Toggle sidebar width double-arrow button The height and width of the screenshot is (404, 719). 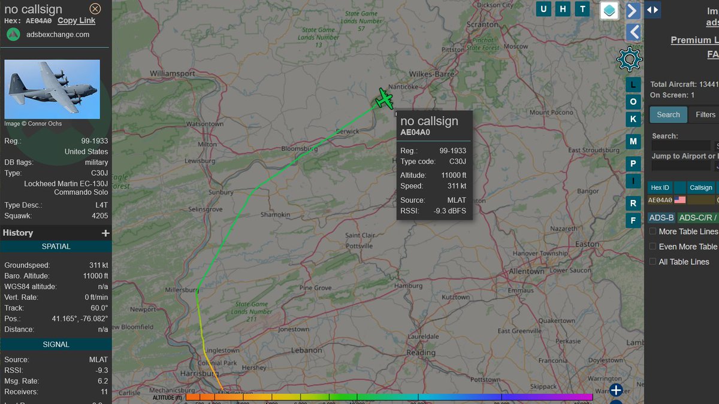point(652,10)
